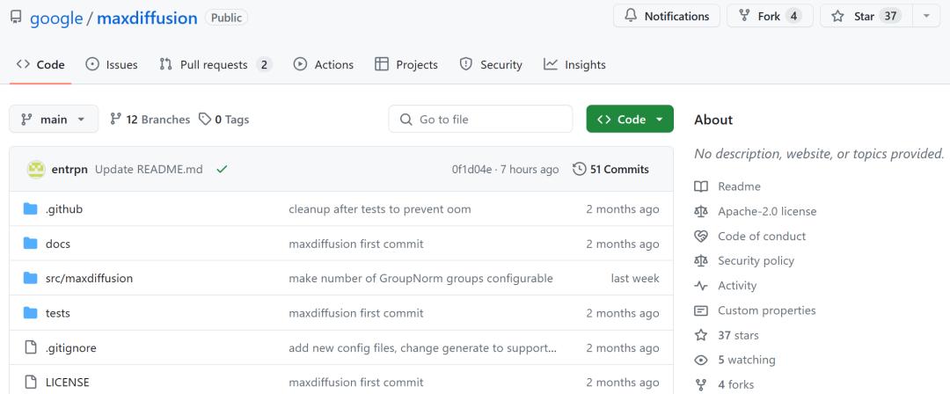Click the green commit status checkmark
The width and height of the screenshot is (950, 394).
222,169
